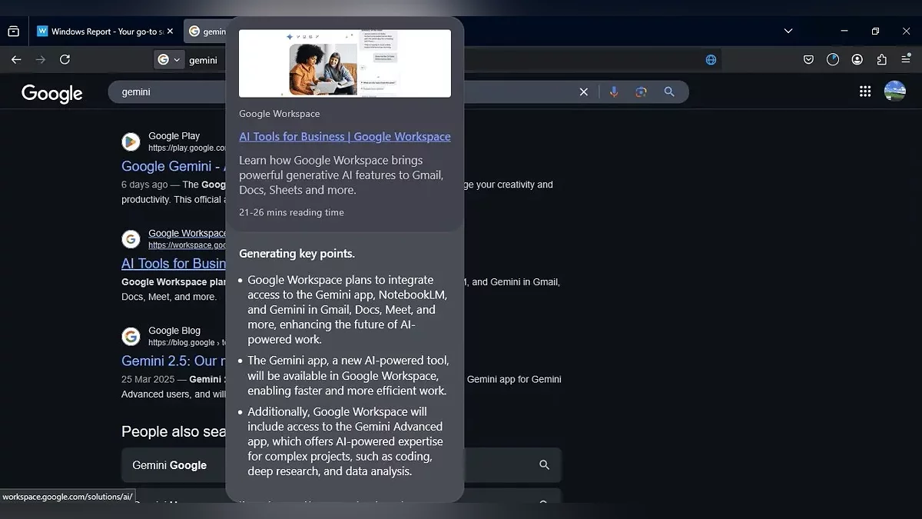Open AI Tools for Business search result
922x519 pixels.
(x=173, y=264)
